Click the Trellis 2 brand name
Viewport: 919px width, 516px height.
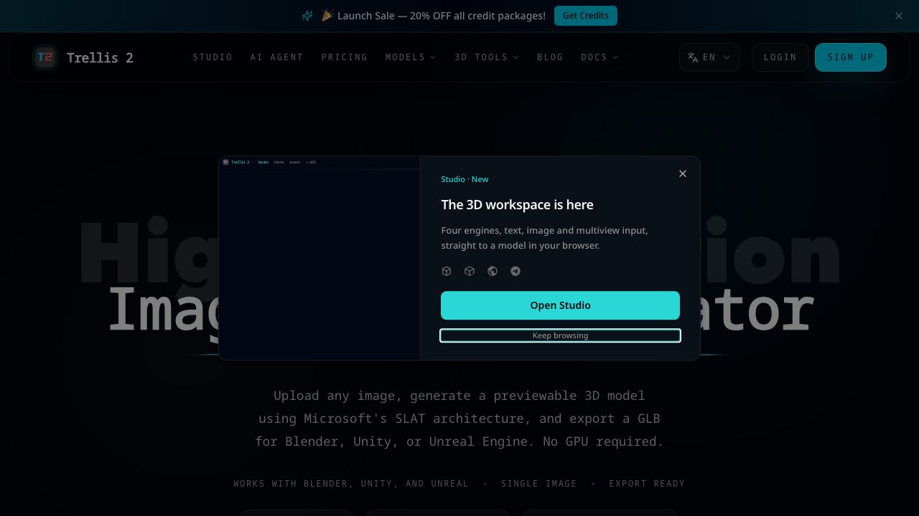tap(100, 57)
